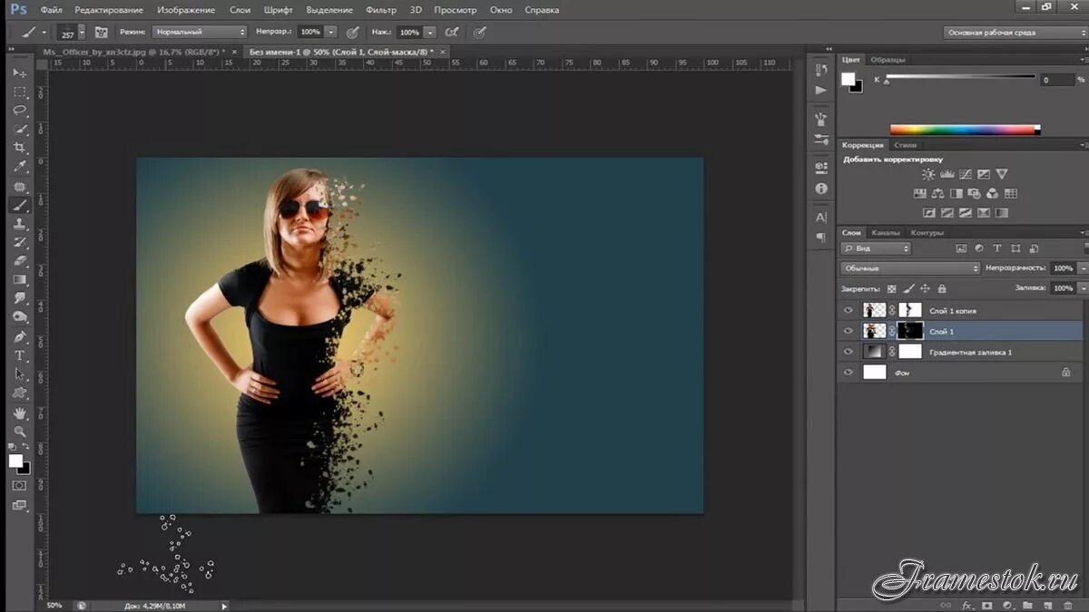Click the lock all layer button
The height and width of the screenshot is (612, 1089).
point(941,288)
